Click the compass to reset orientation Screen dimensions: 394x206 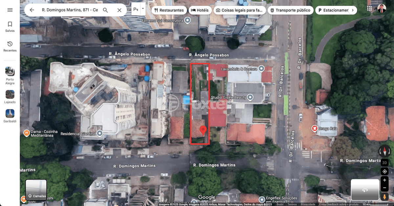click(384, 151)
